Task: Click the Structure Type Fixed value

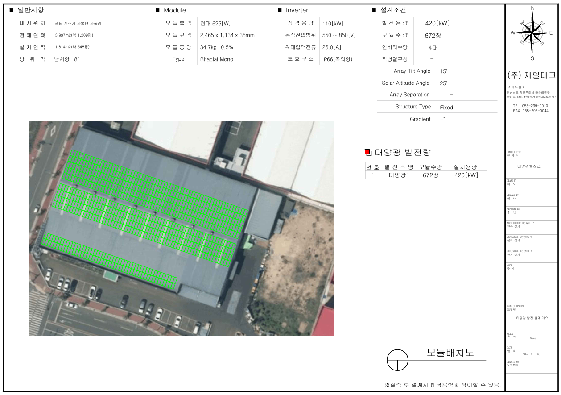Action: point(446,108)
